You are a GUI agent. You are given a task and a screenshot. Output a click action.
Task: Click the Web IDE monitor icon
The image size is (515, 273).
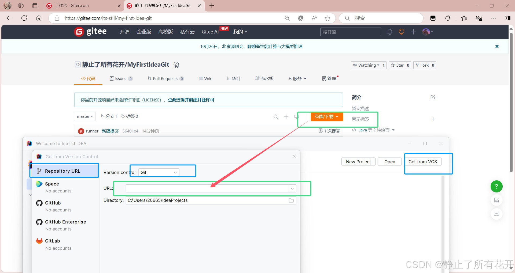click(x=296, y=117)
